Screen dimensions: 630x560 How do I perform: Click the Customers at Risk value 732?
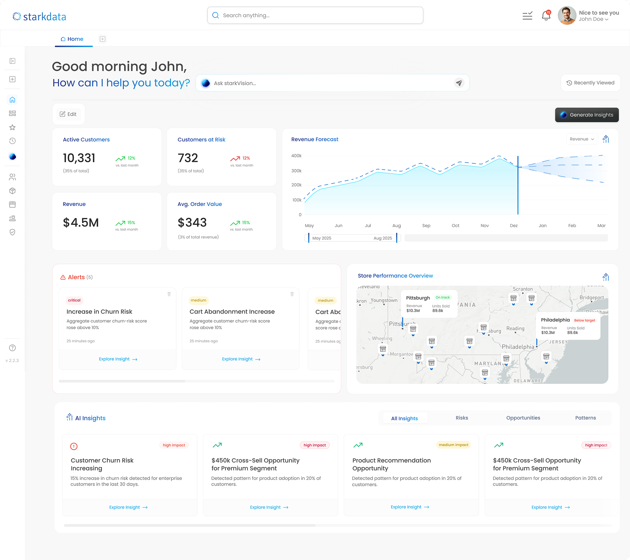click(x=188, y=158)
